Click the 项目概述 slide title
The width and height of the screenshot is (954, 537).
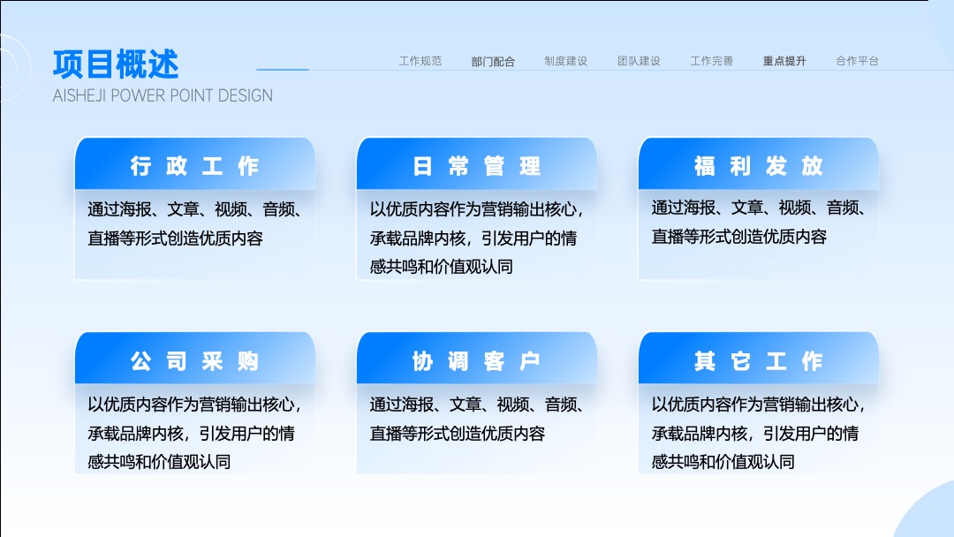tap(116, 64)
